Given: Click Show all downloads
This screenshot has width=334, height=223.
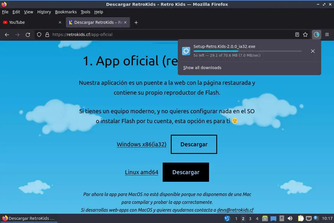Looking at the screenshot, I should click(202, 68).
